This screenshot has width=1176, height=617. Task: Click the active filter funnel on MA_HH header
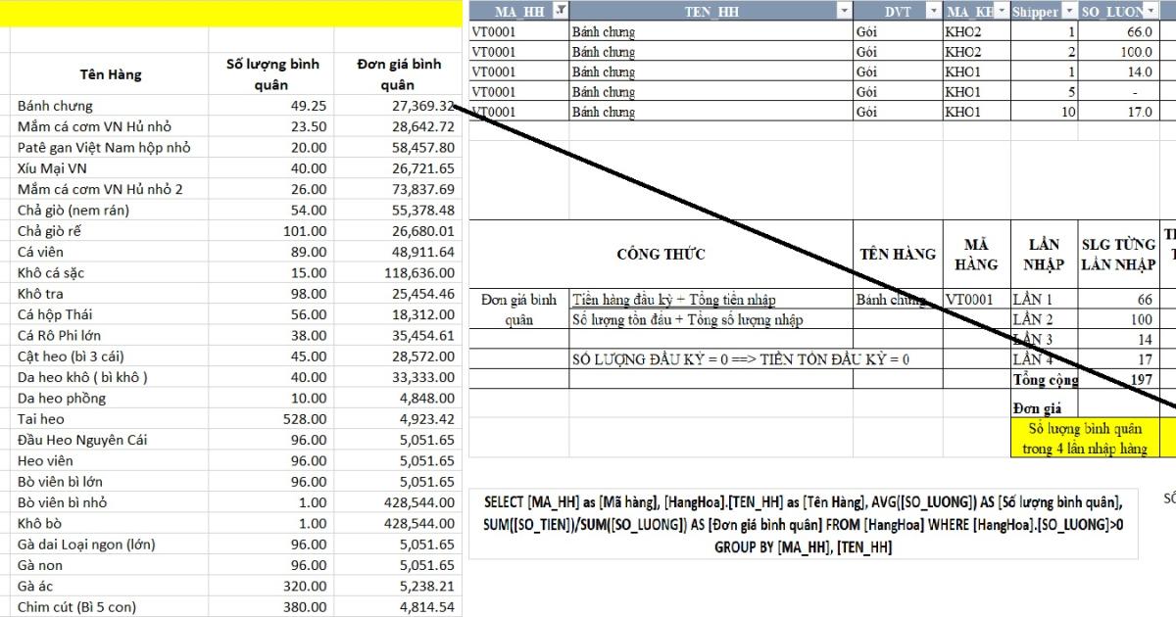pos(558,11)
